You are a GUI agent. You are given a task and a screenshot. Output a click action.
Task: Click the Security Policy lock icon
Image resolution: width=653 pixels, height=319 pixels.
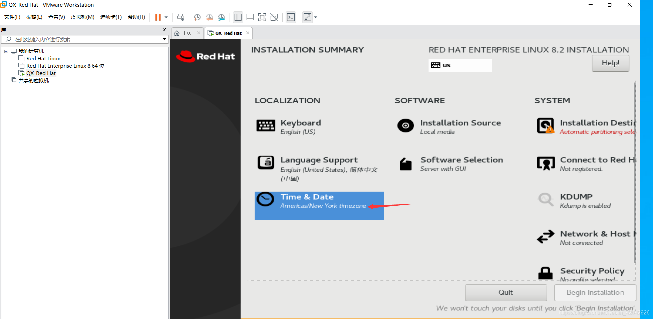point(546,273)
